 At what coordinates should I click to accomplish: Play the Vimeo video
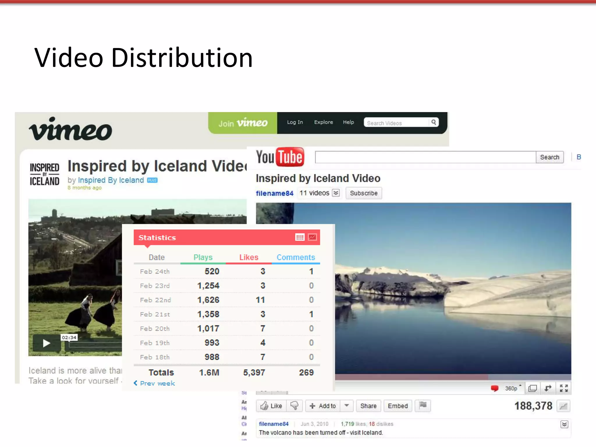46,343
